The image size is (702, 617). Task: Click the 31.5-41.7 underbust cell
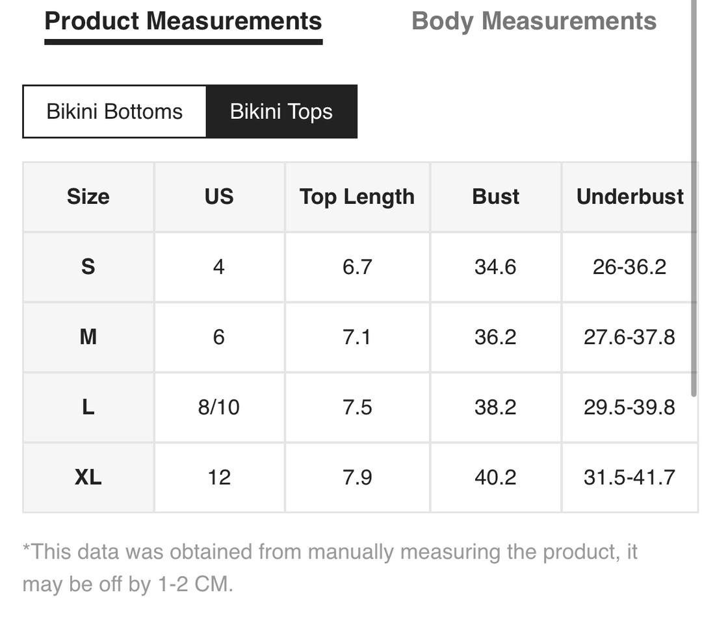pos(629,477)
